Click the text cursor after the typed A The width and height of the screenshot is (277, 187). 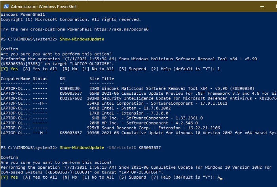(221, 177)
